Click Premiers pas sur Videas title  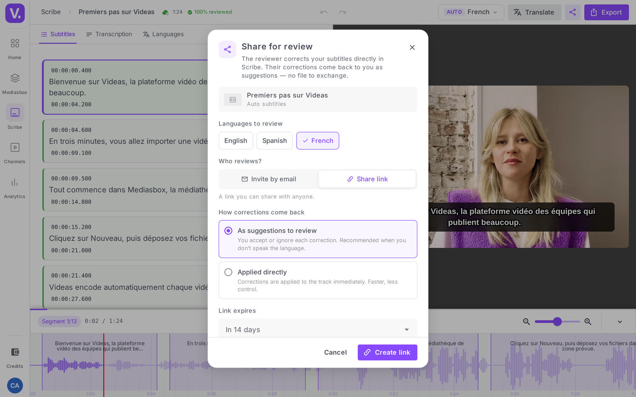pyautogui.click(x=116, y=12)
